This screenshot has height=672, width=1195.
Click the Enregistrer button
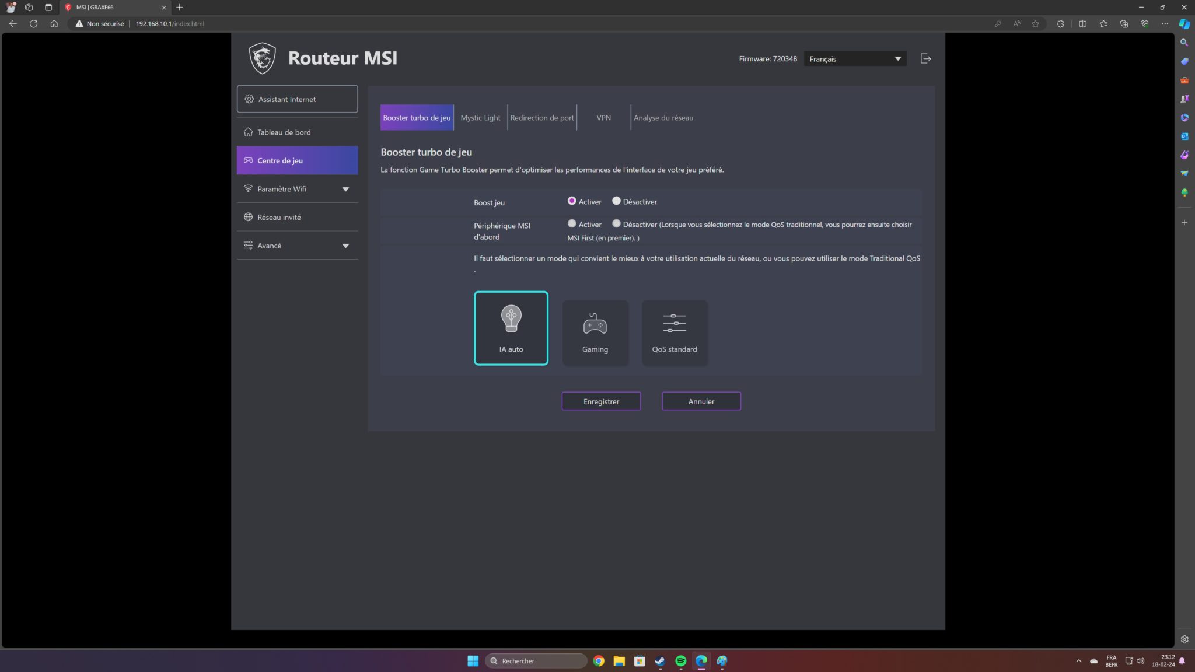pyautogui.click(x=601, y=401)
